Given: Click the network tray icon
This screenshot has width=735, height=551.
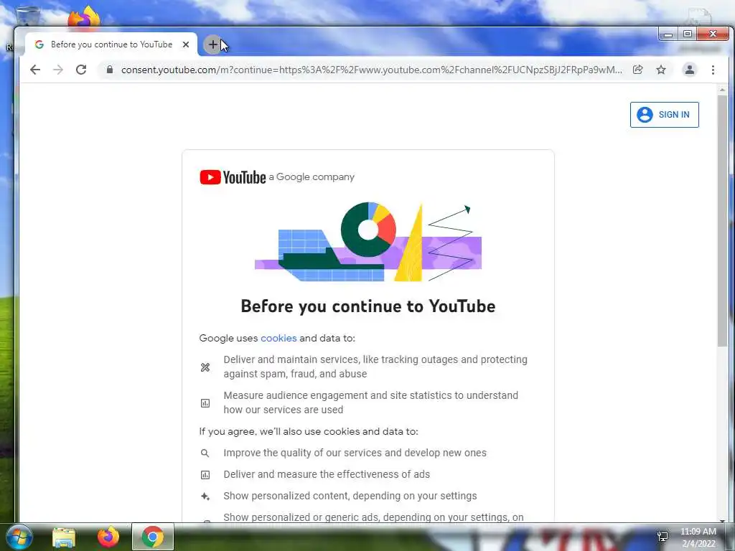Looking at the screenshot, I should 663,537.
